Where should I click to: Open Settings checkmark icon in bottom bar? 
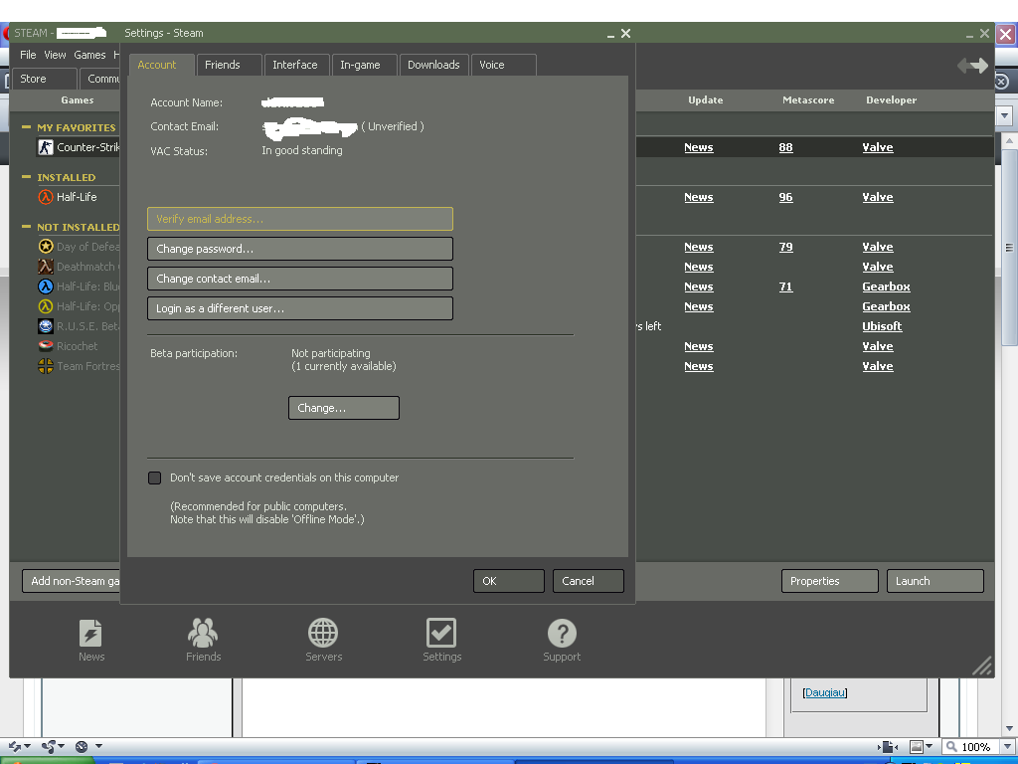click(x=441, y=633)
